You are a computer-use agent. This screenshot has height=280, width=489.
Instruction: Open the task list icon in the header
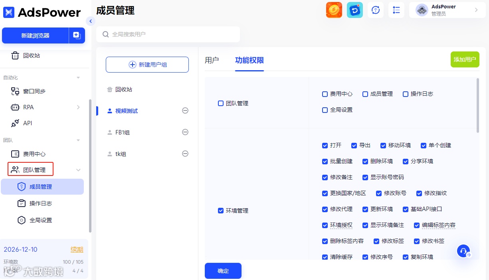pos(396,10)
